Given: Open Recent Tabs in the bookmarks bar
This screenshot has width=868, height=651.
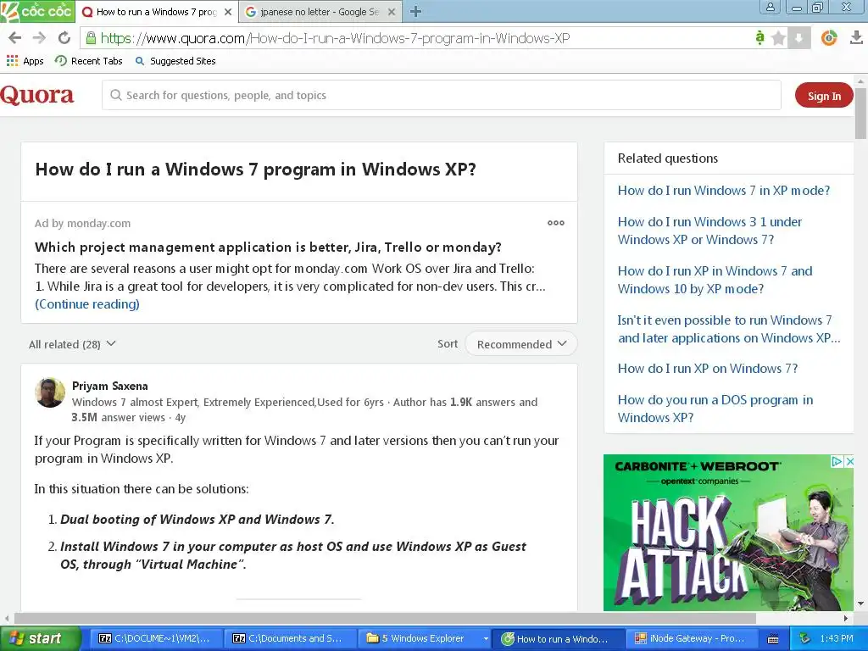Looking at the screenshot, I should [88, 61].
